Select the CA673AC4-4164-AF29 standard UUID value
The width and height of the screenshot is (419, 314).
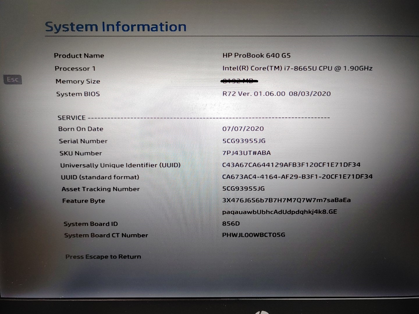(x=297, y=176)
